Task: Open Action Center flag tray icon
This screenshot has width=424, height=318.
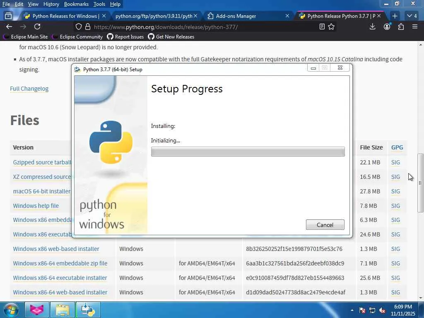Action: click(362, 311)
